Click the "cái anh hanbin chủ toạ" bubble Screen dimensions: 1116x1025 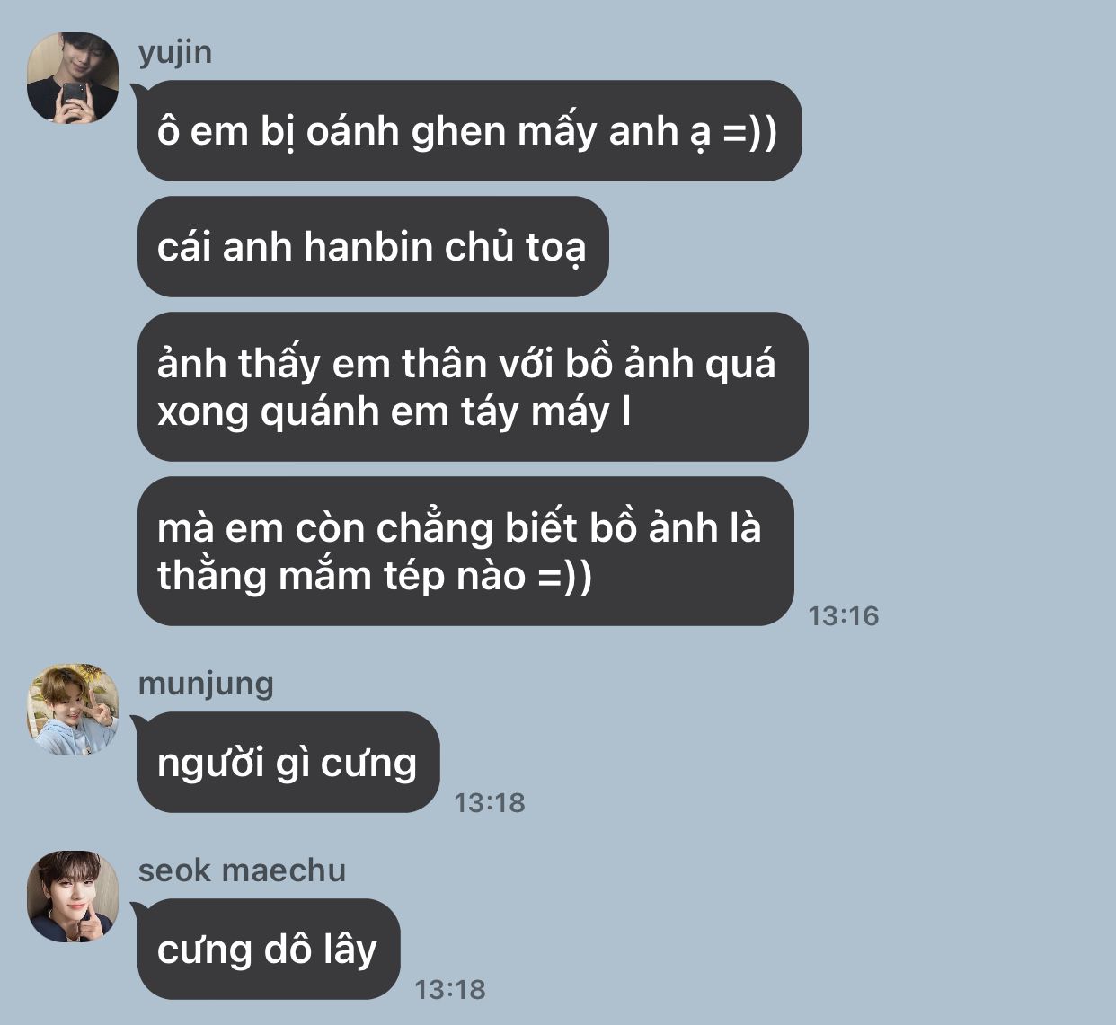[373, 247]
